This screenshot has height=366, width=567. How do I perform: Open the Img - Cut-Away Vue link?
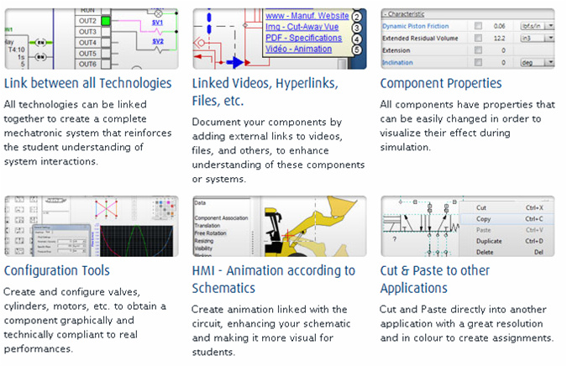[302, 27]
